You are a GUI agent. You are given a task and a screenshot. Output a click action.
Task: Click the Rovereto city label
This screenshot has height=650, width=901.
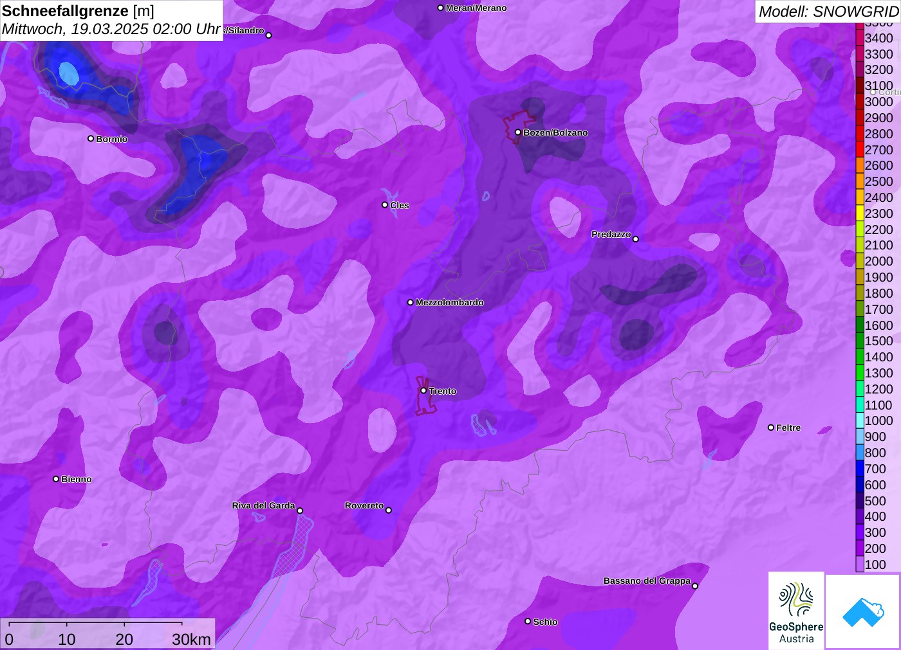coord(364,505)
